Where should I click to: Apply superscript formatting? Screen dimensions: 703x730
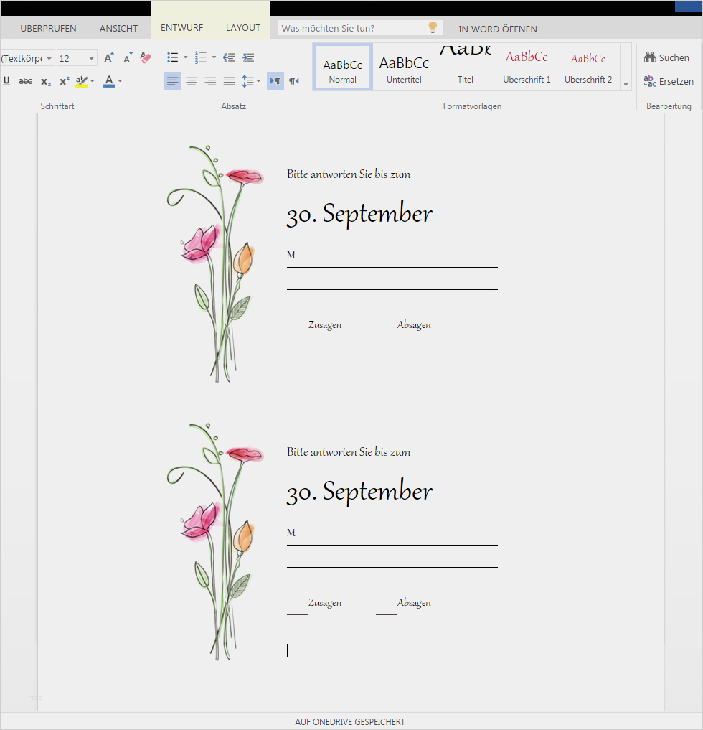(x=65, y=81)
